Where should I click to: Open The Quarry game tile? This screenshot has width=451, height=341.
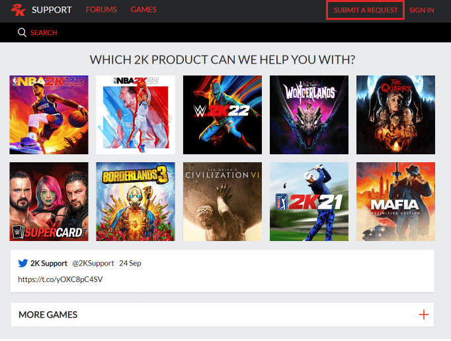(x=395, y=115)
